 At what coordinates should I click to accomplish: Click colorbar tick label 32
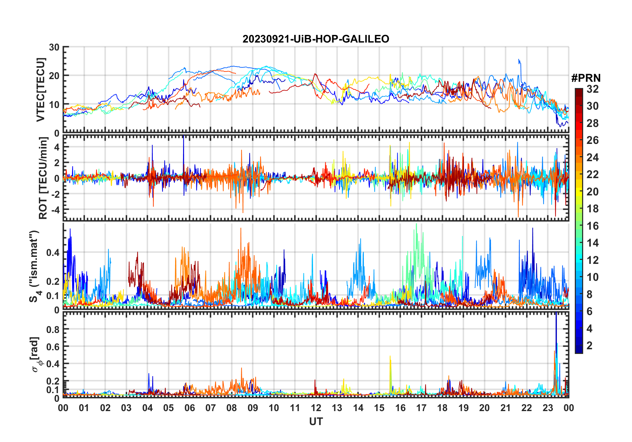click(592, 89)
